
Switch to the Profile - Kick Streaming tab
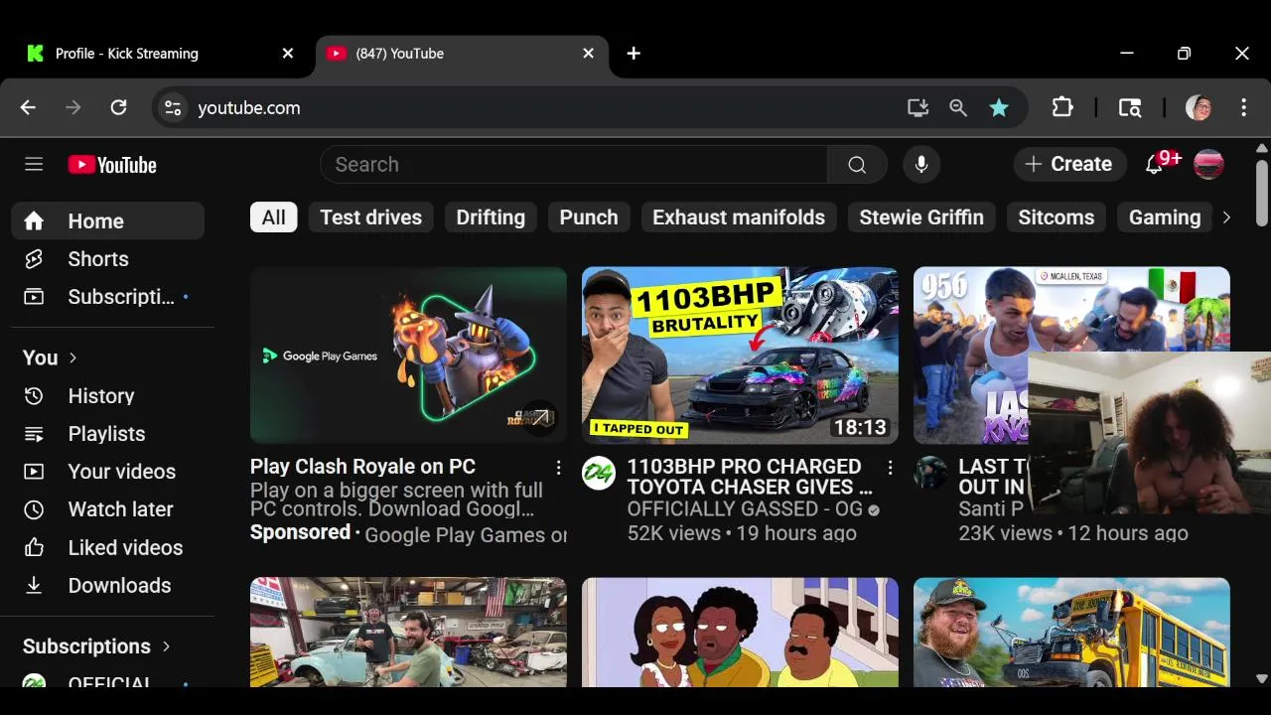coord(159,54)
